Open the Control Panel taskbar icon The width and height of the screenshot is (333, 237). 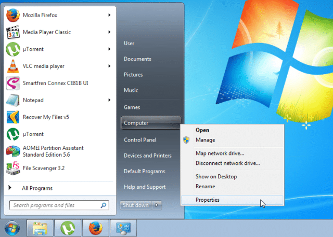click(x=123, y=228)
